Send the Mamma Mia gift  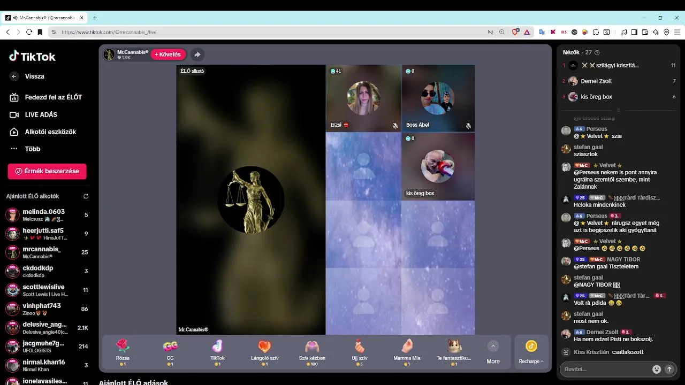[x=407, y=352]
